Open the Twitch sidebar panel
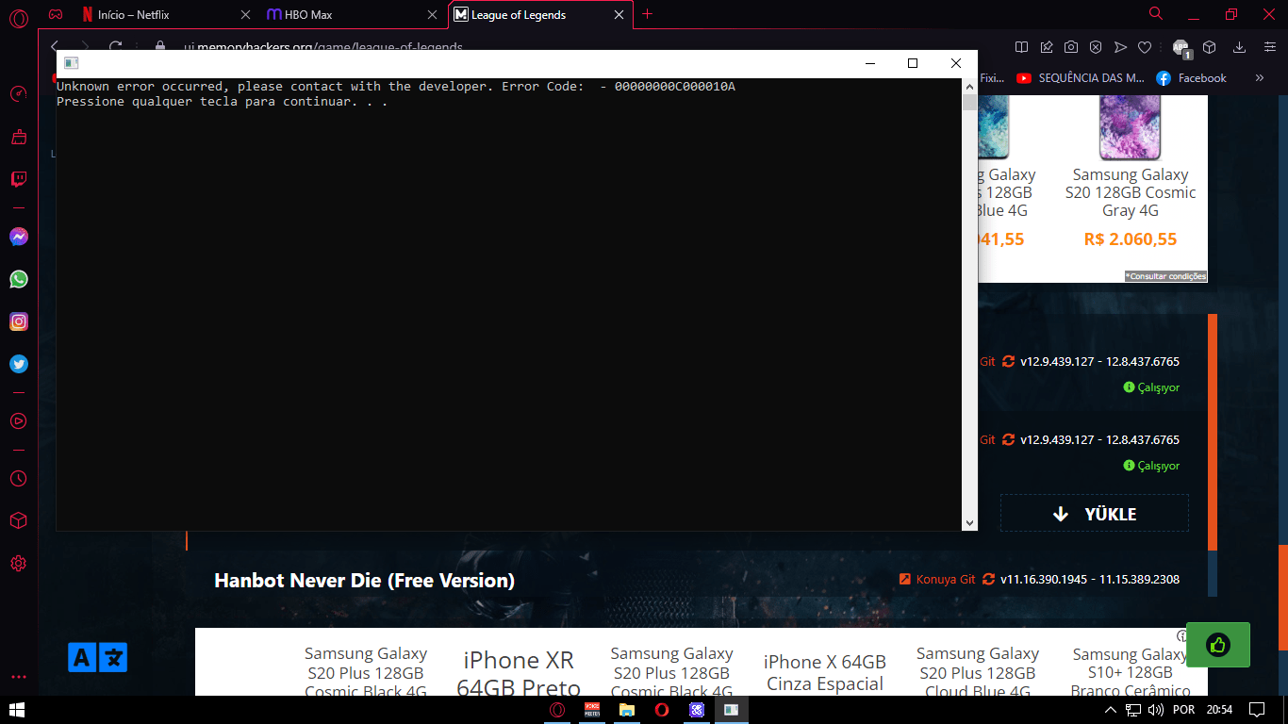 click(x=19, y=180)
